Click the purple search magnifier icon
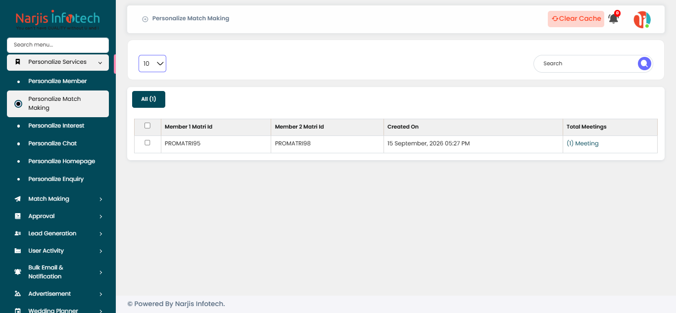The height and width of the screenshot is (313, 676). point(644,63)
